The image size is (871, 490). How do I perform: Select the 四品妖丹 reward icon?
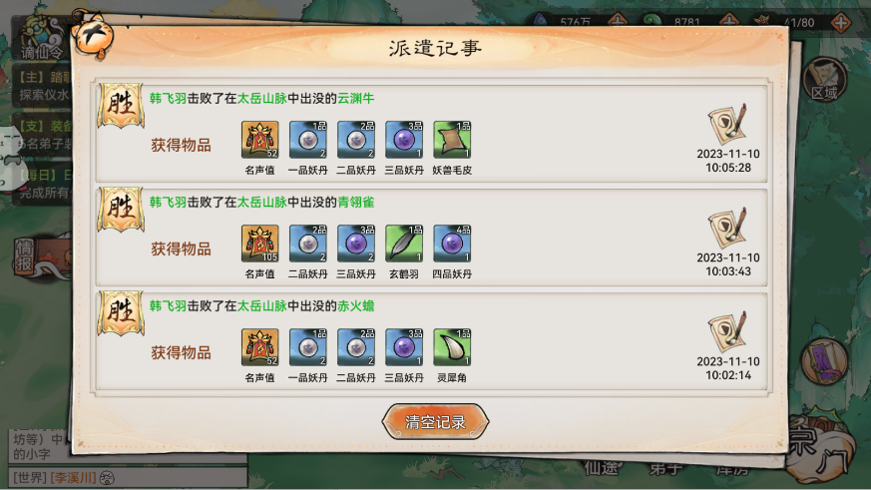pos(452,244)
